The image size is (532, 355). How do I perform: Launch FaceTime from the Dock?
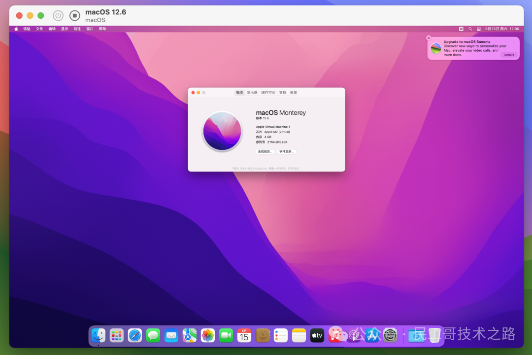point(226,336)
